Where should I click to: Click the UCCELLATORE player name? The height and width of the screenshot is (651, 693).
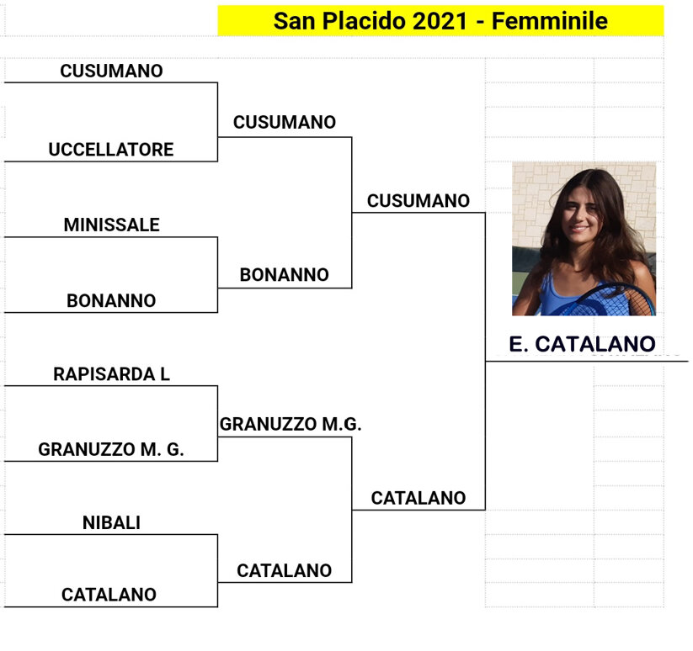[x=111, y=150]
